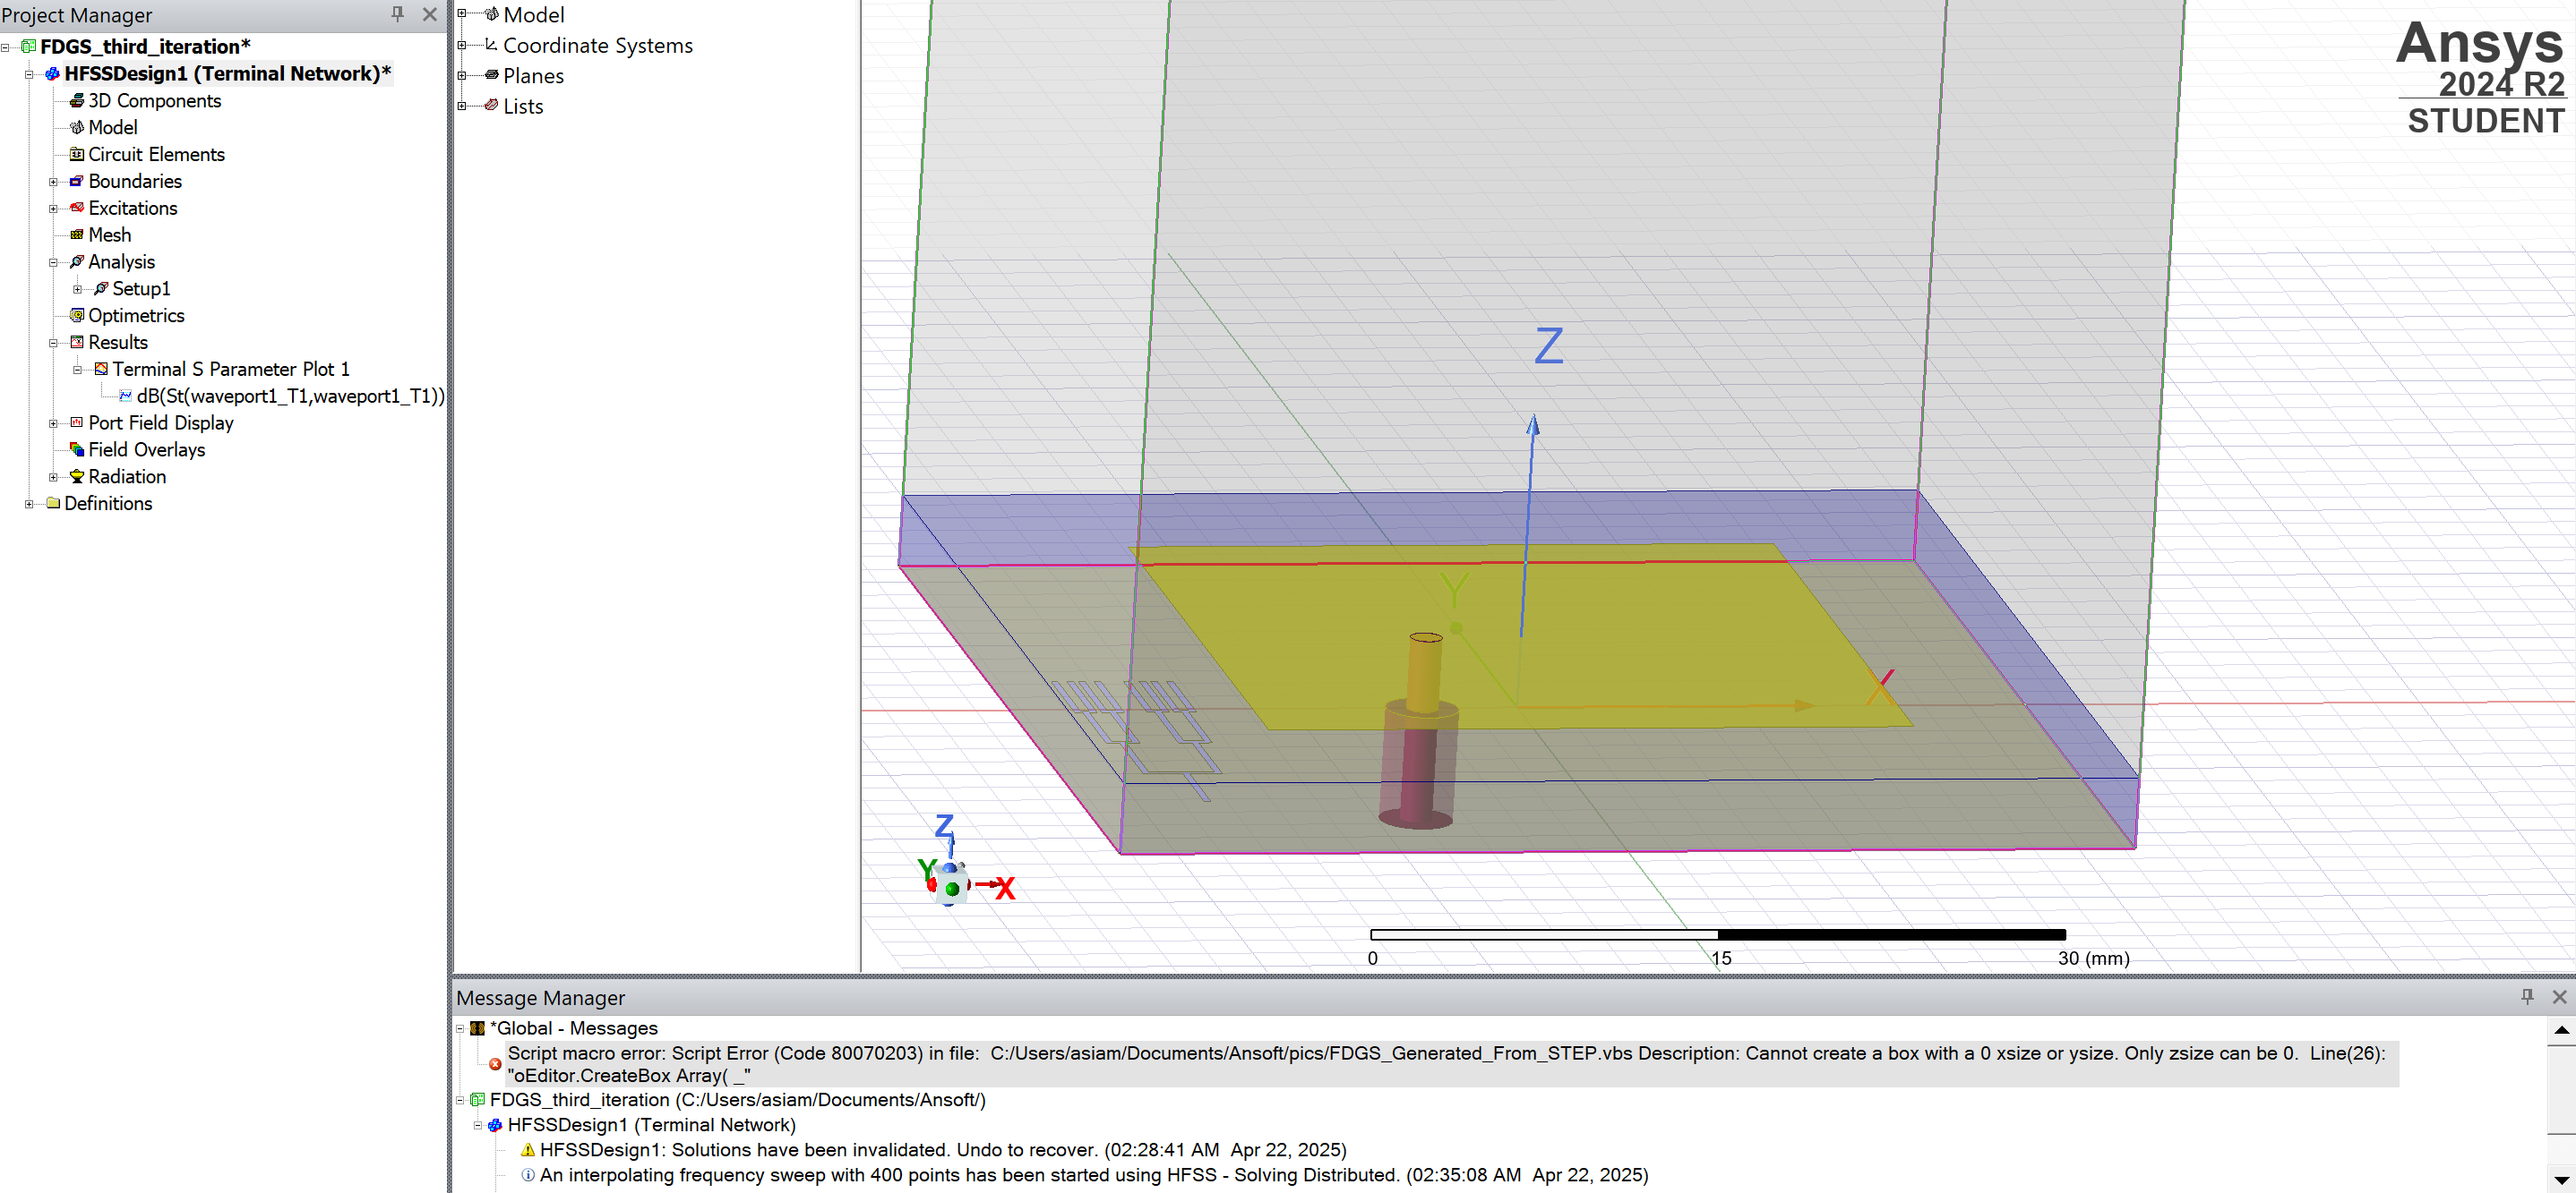
Task: Click the Excitations icon in project tree
Action: (76, 208)
